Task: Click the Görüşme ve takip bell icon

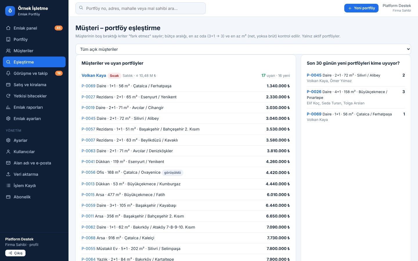Action: point(8,73)
